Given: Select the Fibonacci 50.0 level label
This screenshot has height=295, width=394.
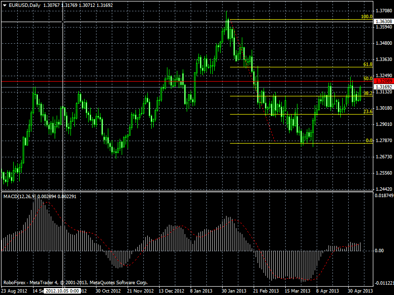Looking at the screenshot, I should click(368, 79).
